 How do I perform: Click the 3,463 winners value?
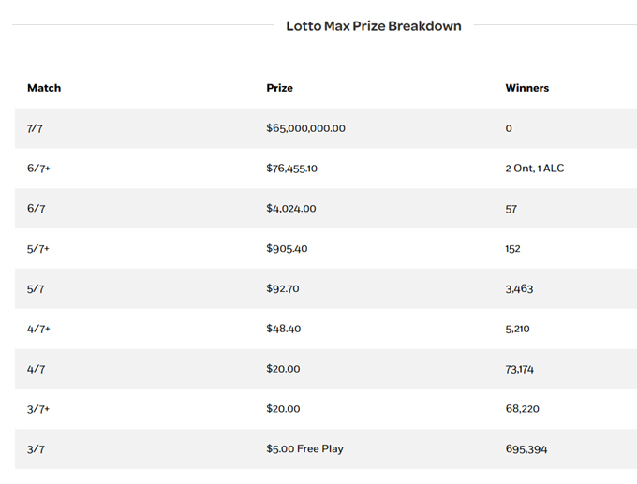(519, 289)
